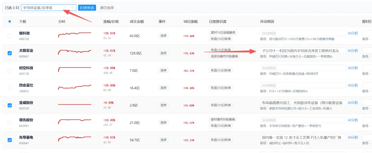Check the 格科微 row checkbox

[10, 36]
